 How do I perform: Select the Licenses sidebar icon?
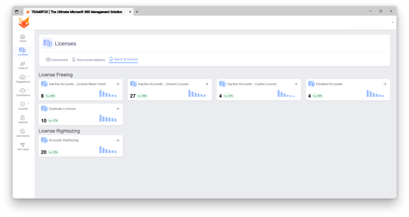(22, 50)
